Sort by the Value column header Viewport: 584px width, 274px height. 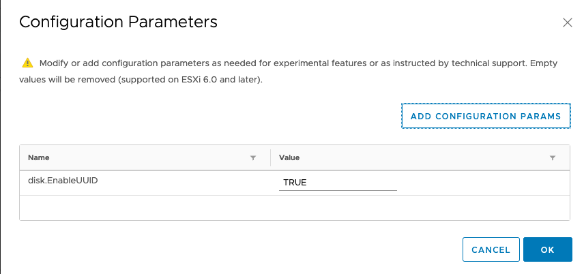289,157
